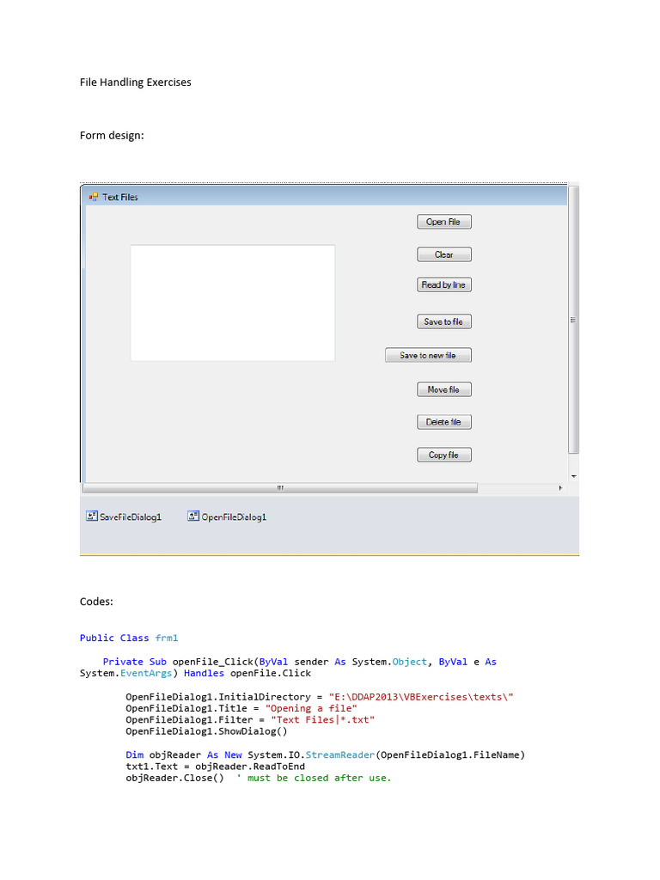Click the Delete file button
660x880 pixels.
click(x=443, y=422)
